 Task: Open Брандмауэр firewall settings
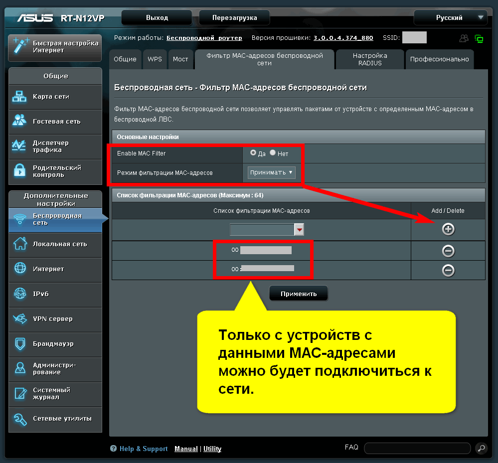[55, 344]
